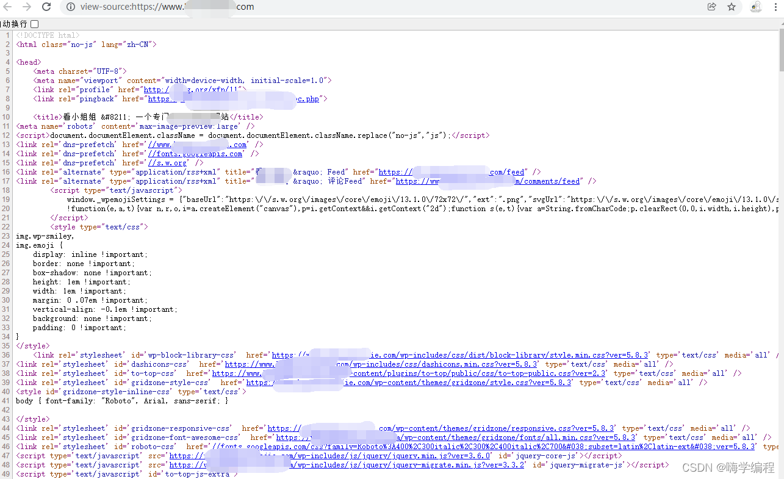This screenshot has width=784, height=479.
Task: Click the 'img.wp-smiley,' line
Action: click(x=45, y=236)
